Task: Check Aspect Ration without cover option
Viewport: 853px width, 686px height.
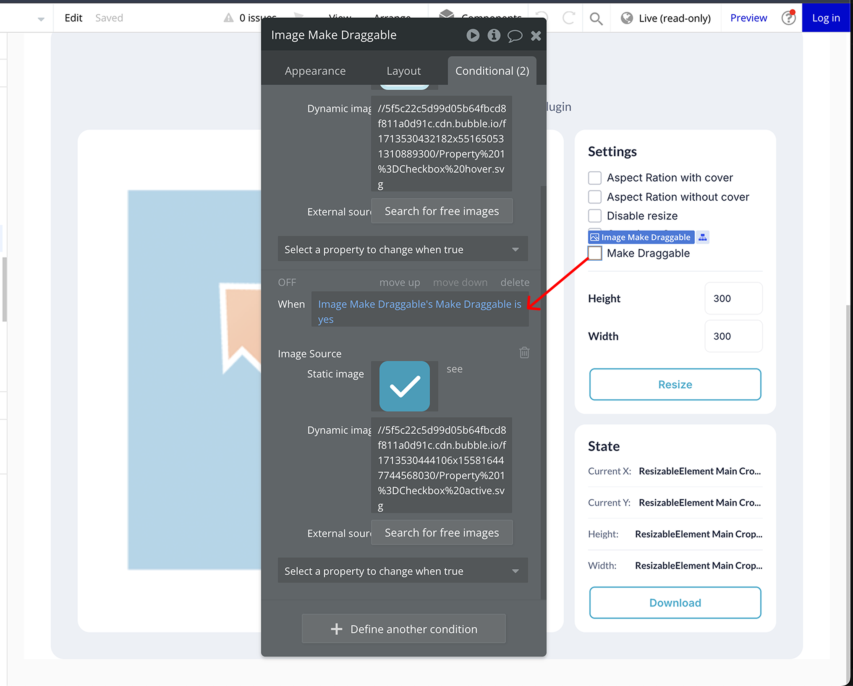Action: (x=594, y=197)
